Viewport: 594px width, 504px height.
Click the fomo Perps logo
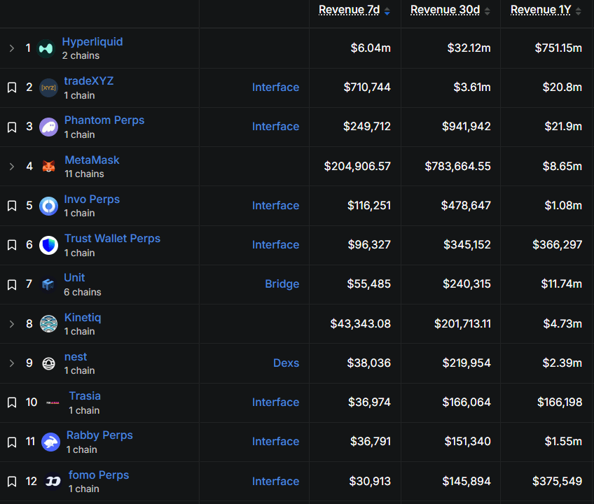53,482
